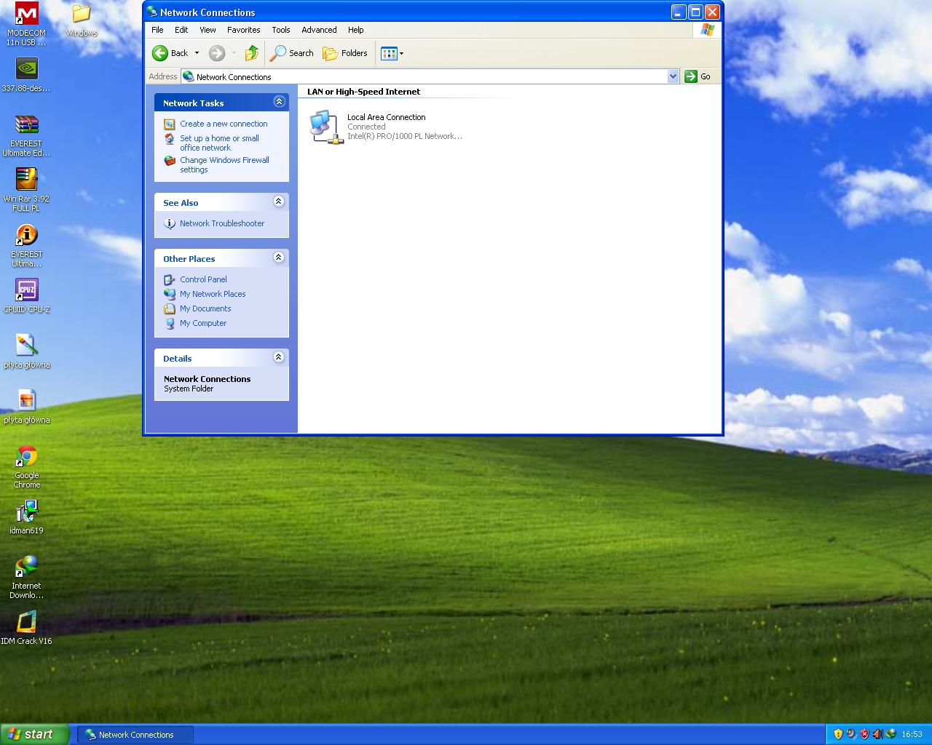
Task: Click the Network Troubleshooter link
Action: [x=221, y=223]
